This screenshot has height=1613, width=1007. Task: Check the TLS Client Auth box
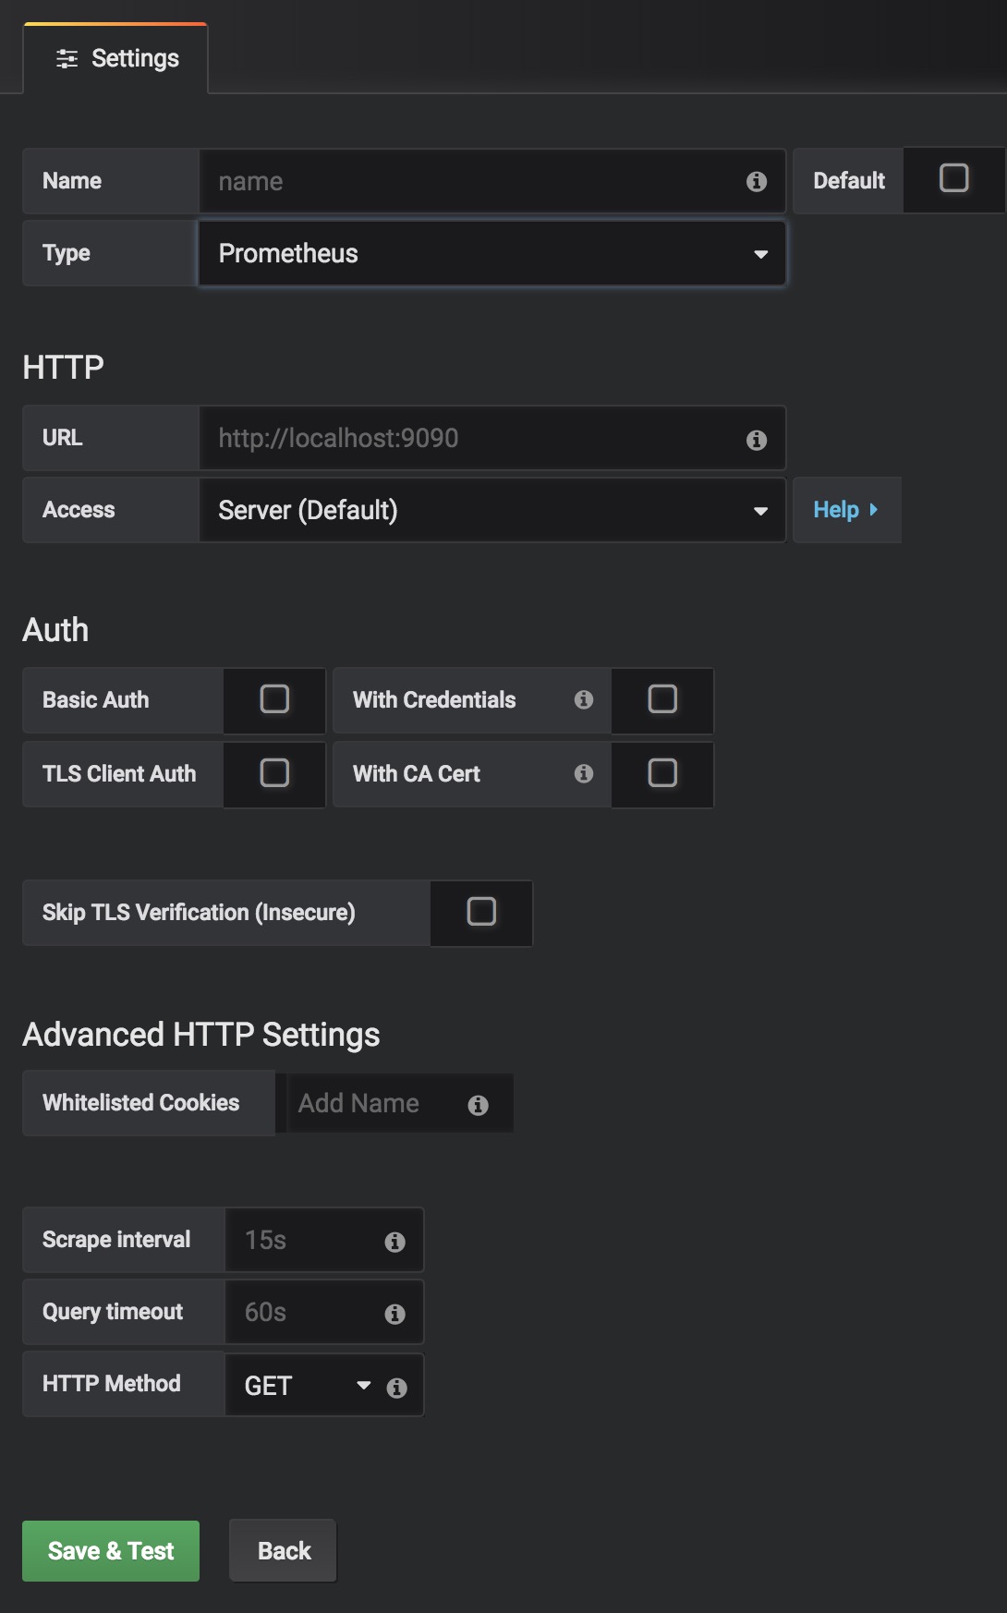[274, 772]
